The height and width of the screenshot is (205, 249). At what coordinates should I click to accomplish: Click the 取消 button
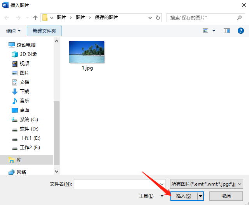click(226, 196)
